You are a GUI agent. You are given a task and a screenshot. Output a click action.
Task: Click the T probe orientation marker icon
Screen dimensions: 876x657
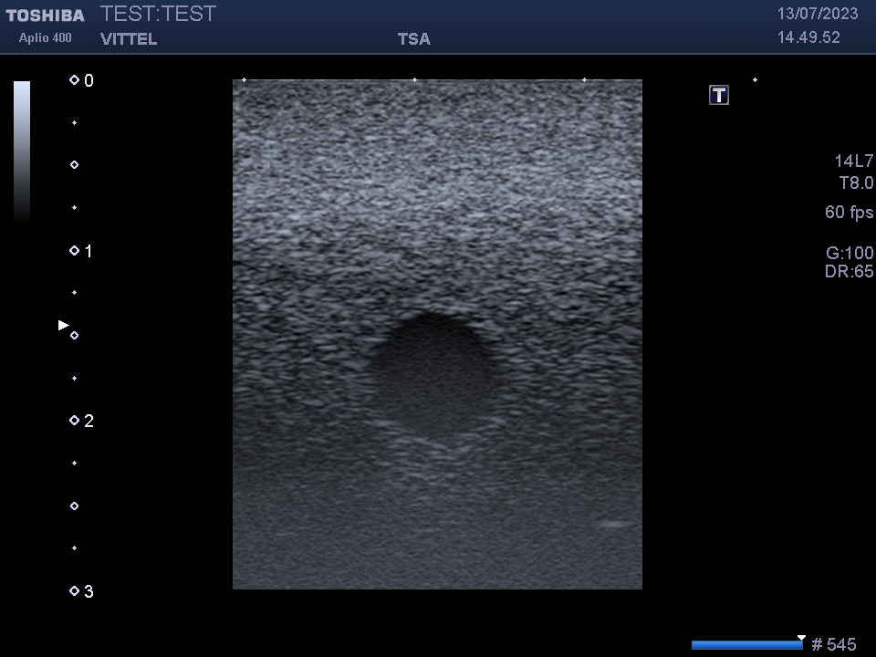point(718,94)
